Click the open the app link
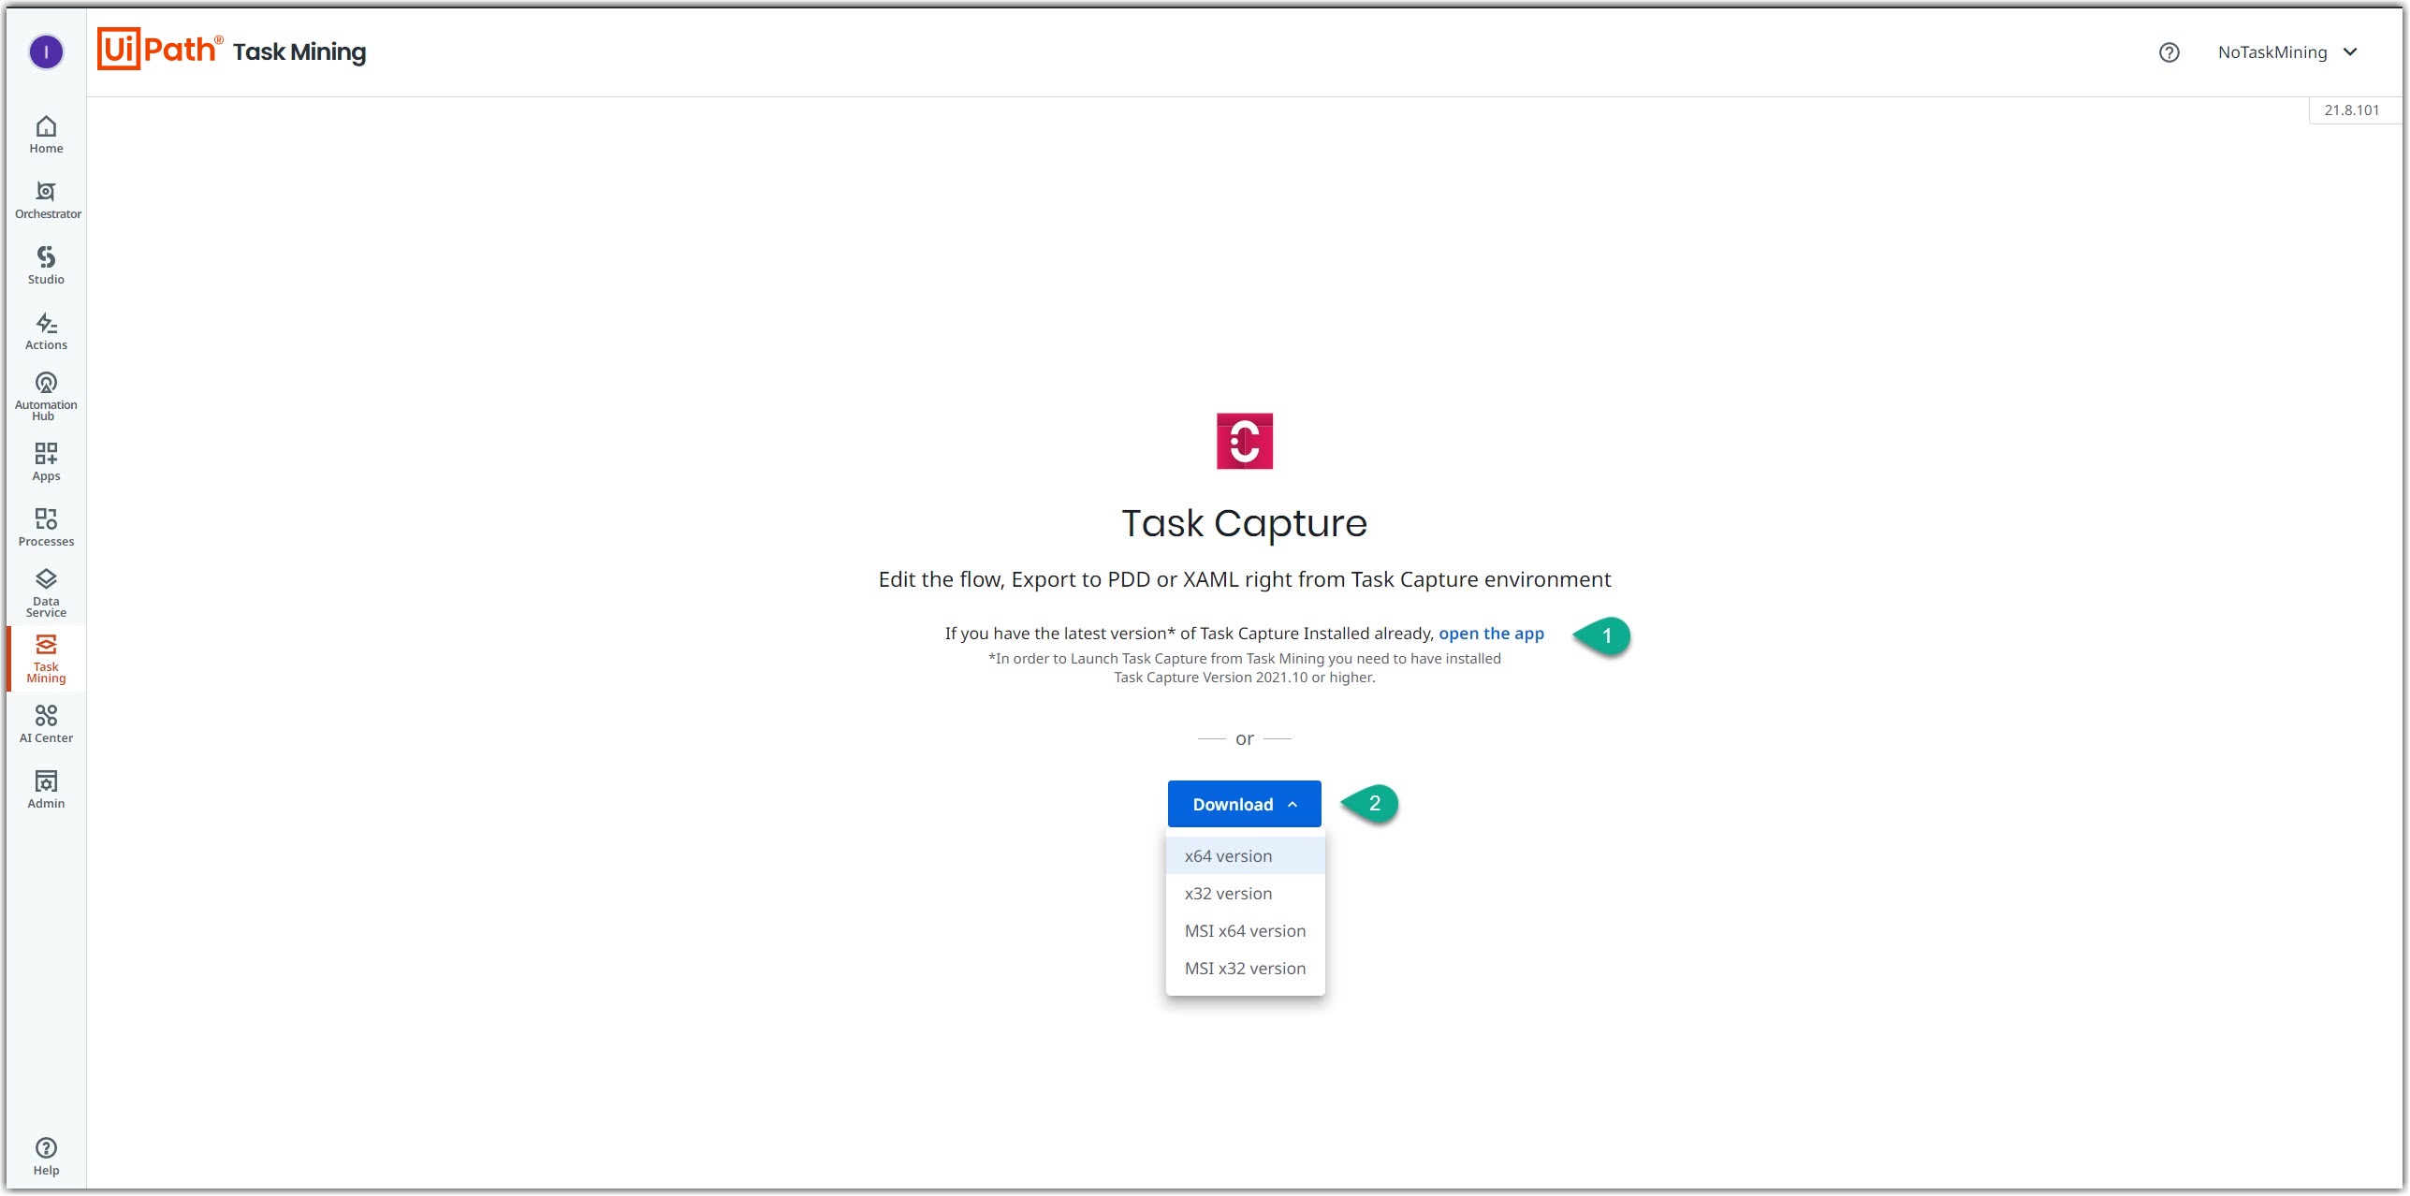This screenshot has height=1196, width=2410. tap(1490, 634)
